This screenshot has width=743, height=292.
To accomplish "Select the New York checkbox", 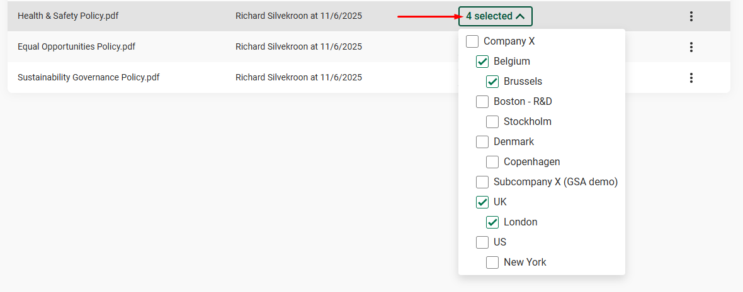I will point(492,262).
